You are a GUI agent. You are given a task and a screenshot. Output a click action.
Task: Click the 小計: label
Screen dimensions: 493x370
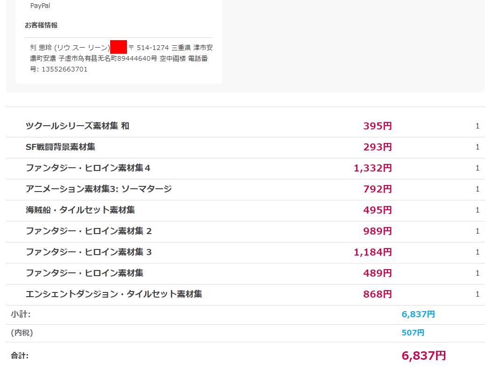(x=21, y=314)
